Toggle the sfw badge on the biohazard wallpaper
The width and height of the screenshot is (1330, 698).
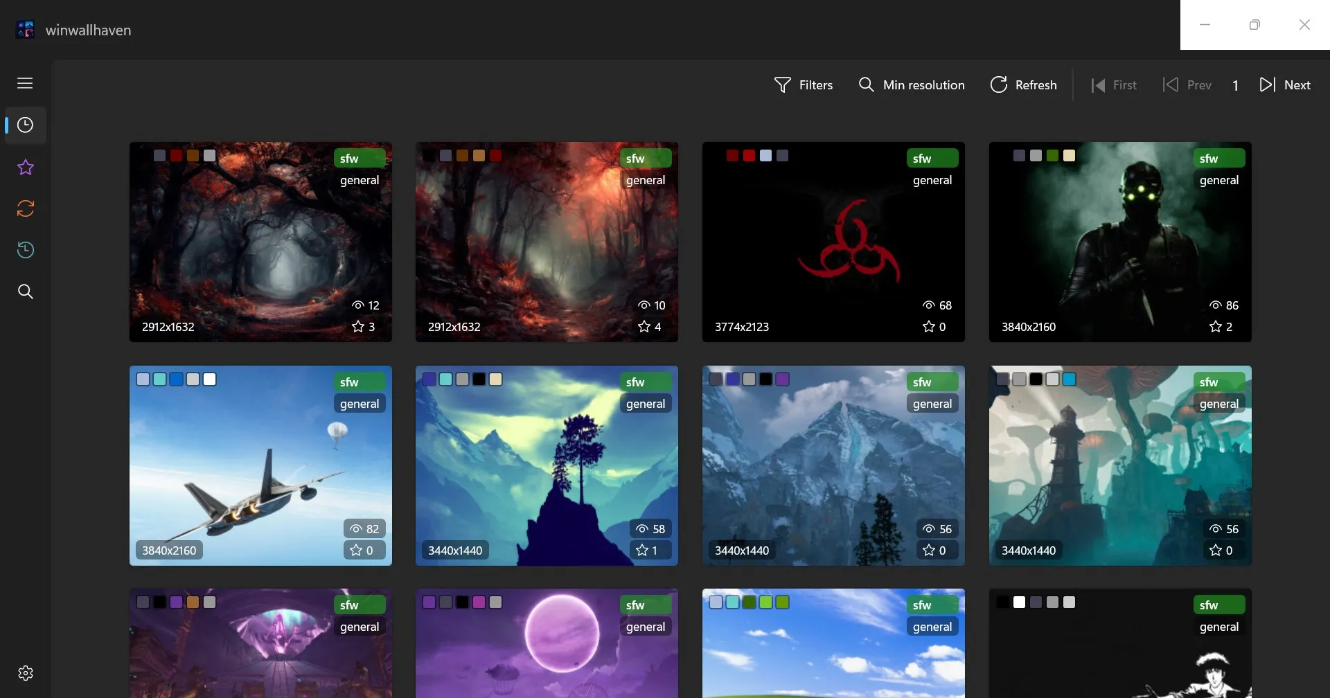[x=931, y=158]
